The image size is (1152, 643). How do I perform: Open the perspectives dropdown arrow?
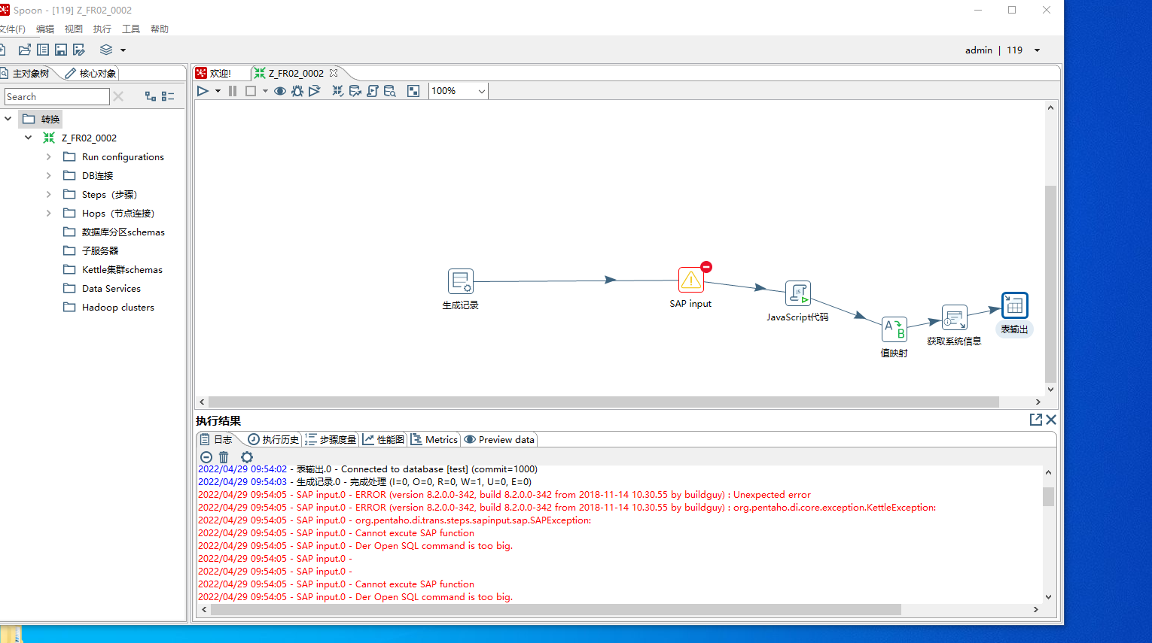pyautogui.click(x=123, y=50)
